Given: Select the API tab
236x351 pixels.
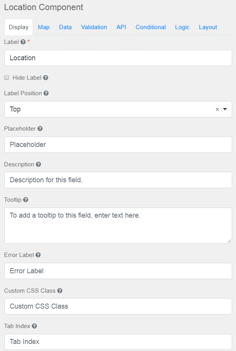Looking at the screenshot, I should pyautogui.click(x=121, y=27).
